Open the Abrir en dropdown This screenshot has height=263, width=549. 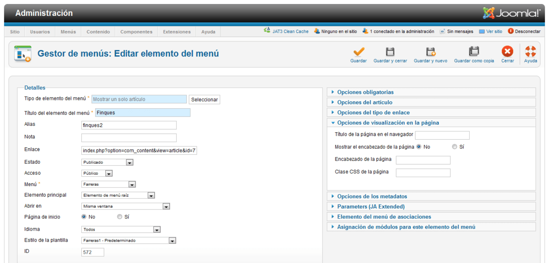pos(126,206)
